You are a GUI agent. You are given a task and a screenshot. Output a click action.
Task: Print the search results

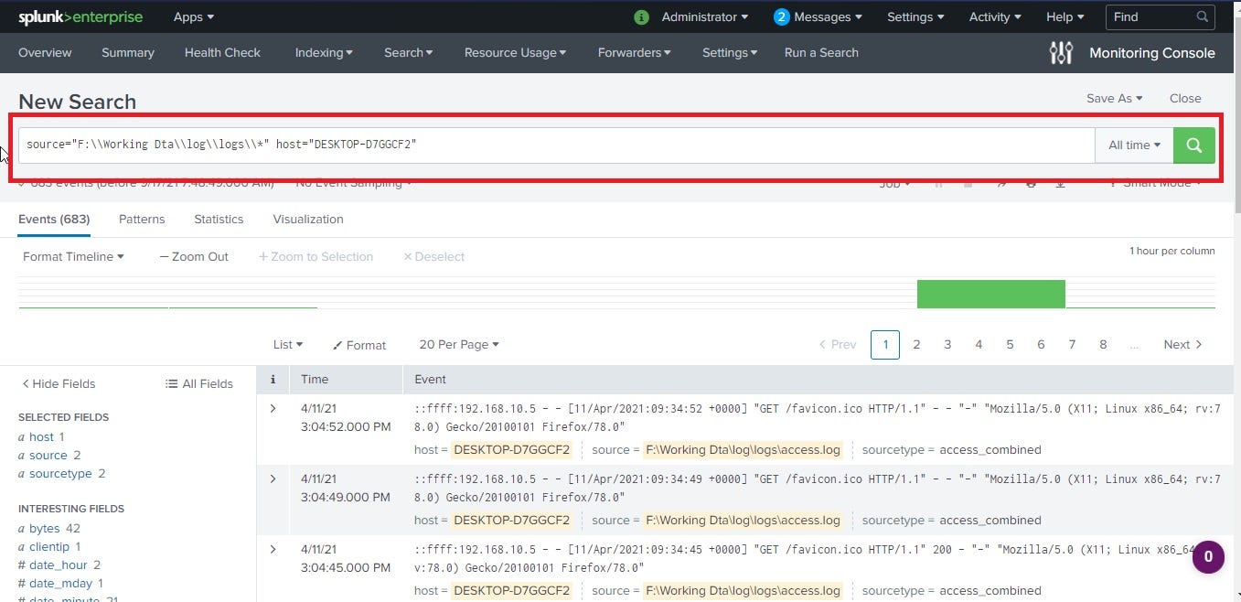[x=1032, y=183]
